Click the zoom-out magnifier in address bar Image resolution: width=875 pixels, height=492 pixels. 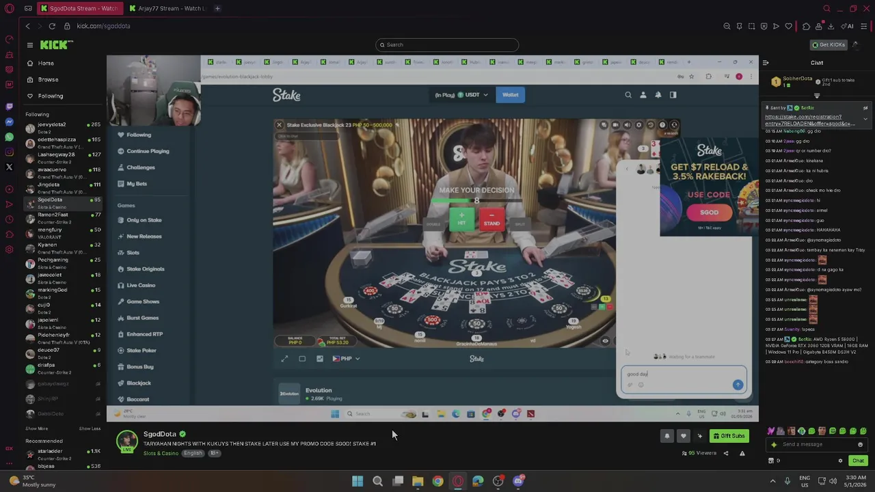pos(727,26)
